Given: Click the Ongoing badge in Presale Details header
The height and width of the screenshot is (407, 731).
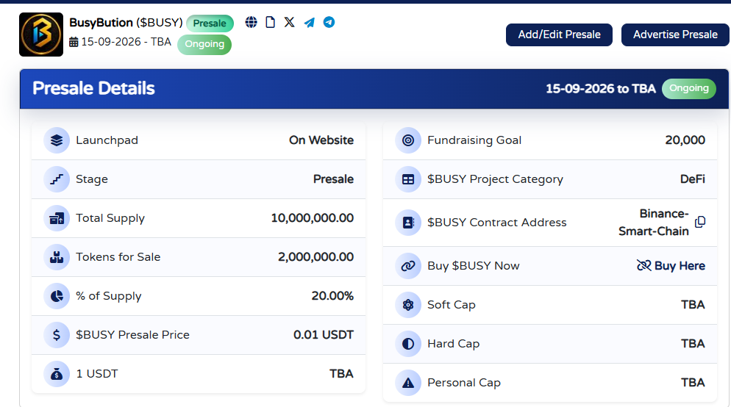Looking at the screenshot, I should point(689,88).
